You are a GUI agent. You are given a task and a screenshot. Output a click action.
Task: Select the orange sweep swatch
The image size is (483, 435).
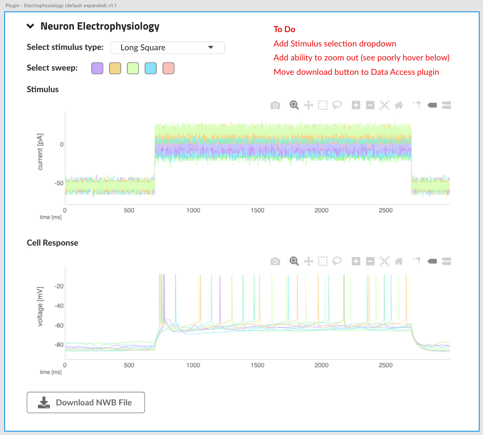coord(115,68)
